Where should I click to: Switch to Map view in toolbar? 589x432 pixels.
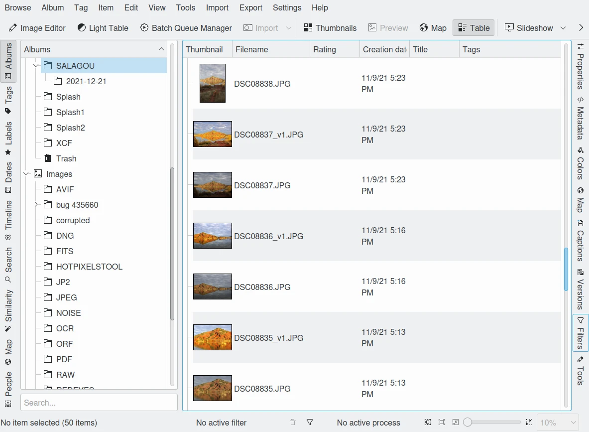pos(433,28)
